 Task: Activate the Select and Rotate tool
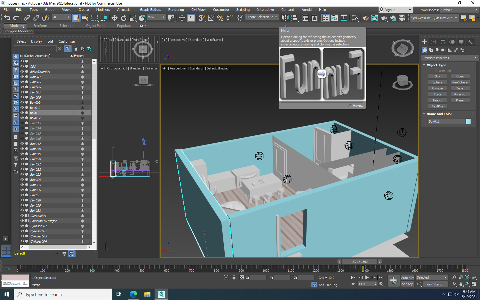coord(123,17)
